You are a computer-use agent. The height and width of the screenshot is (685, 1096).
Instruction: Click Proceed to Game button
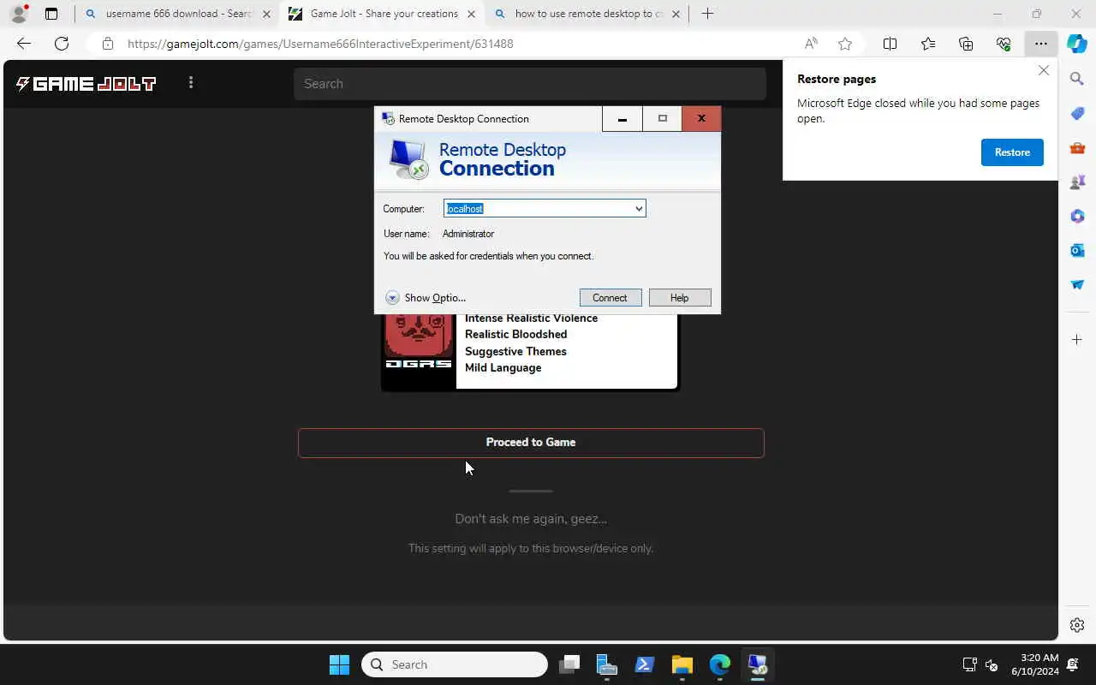pyautogui.click(x=531, y=443)
